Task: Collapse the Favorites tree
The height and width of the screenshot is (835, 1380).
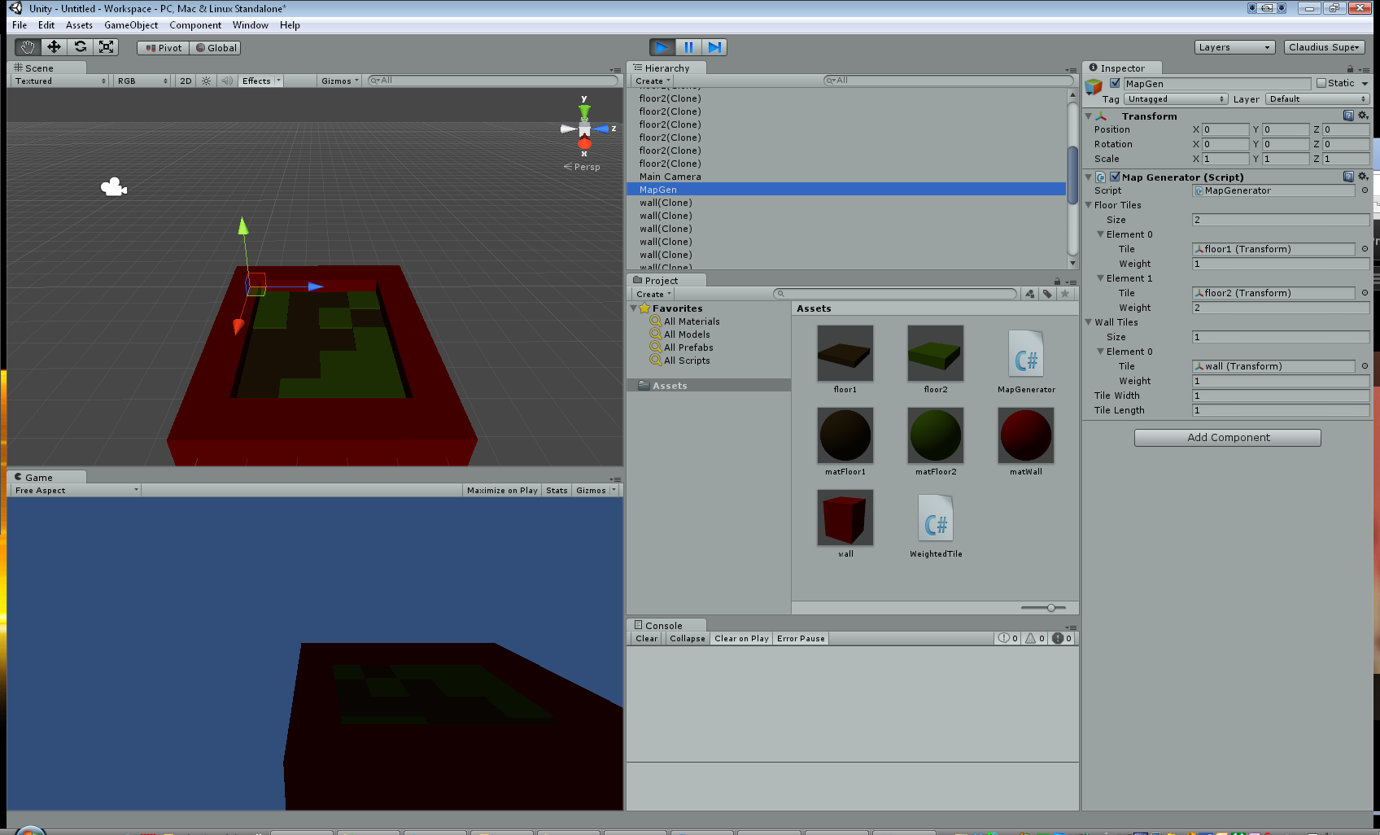Action: pyautogui.click(x=634, y=308)
